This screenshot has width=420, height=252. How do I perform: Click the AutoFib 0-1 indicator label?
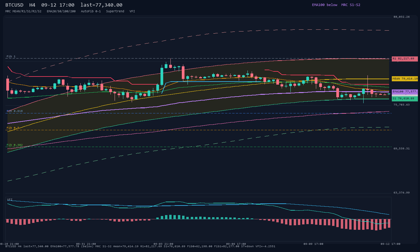point(91,11)
